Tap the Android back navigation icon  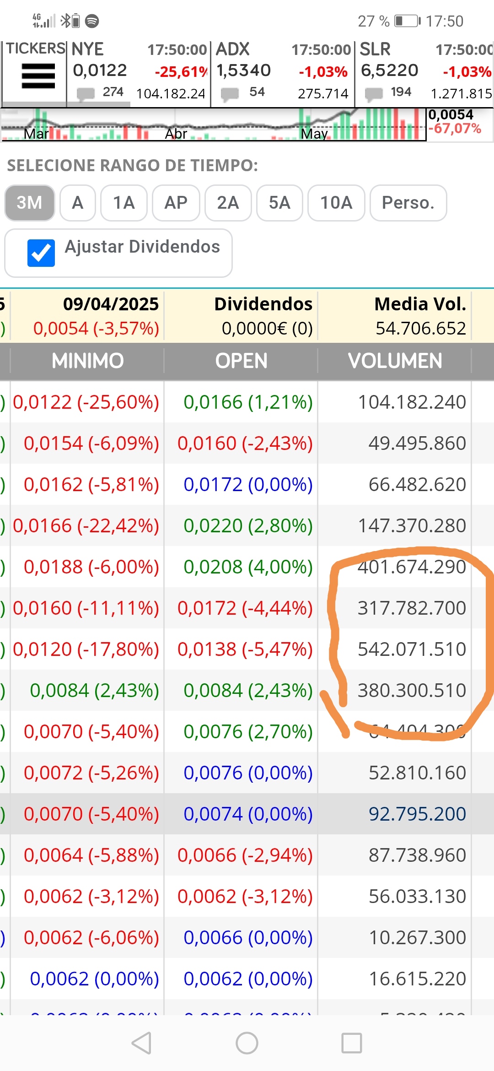click(141, 1043)
